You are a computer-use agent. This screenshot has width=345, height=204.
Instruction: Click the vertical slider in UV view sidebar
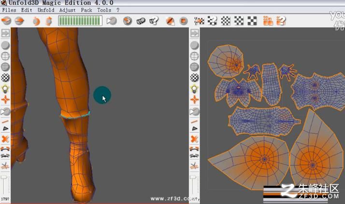(193, 185)
